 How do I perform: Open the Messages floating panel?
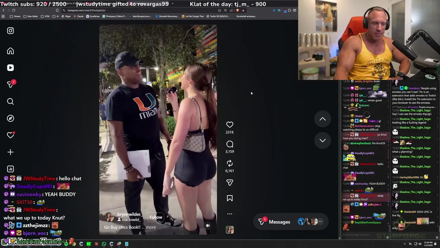point(290,222)
